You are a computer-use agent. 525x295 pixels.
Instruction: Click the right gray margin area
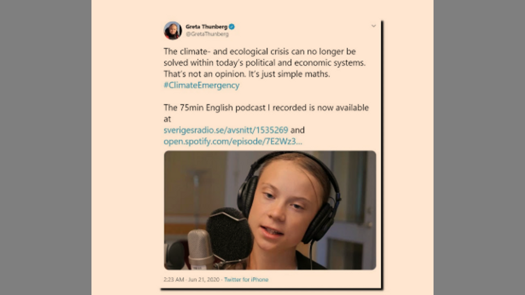tap(479, 147)
